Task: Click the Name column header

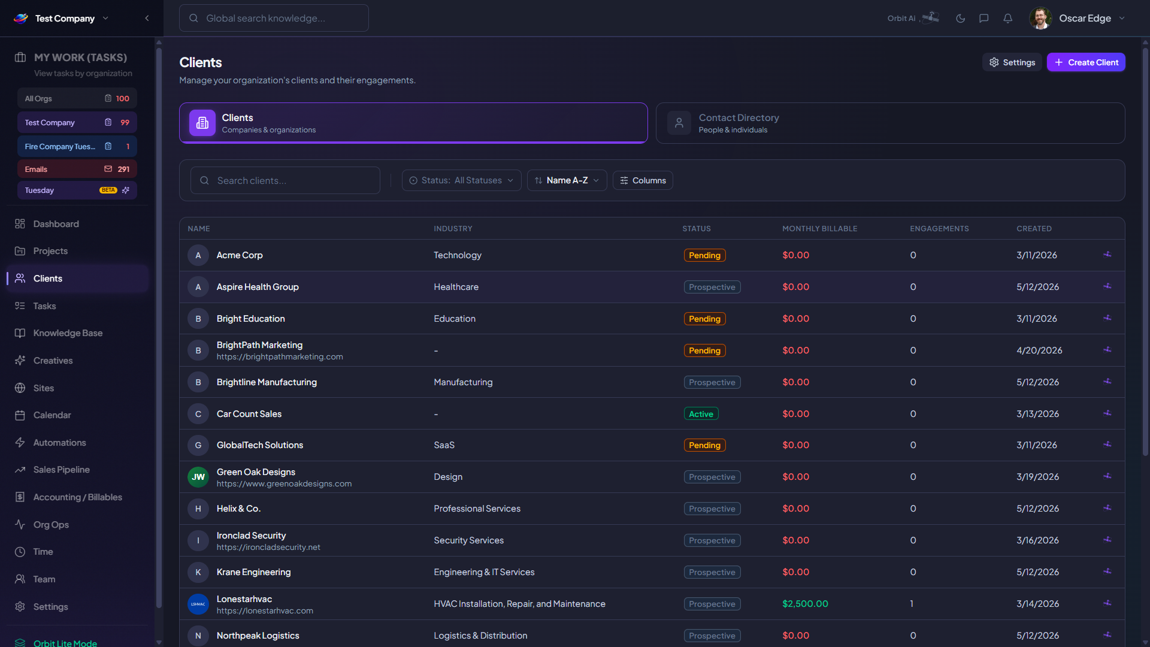Action: click(x=199, y=228)
